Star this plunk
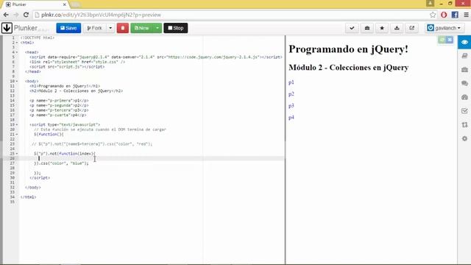The image size is (471, 265). (382, 28)
